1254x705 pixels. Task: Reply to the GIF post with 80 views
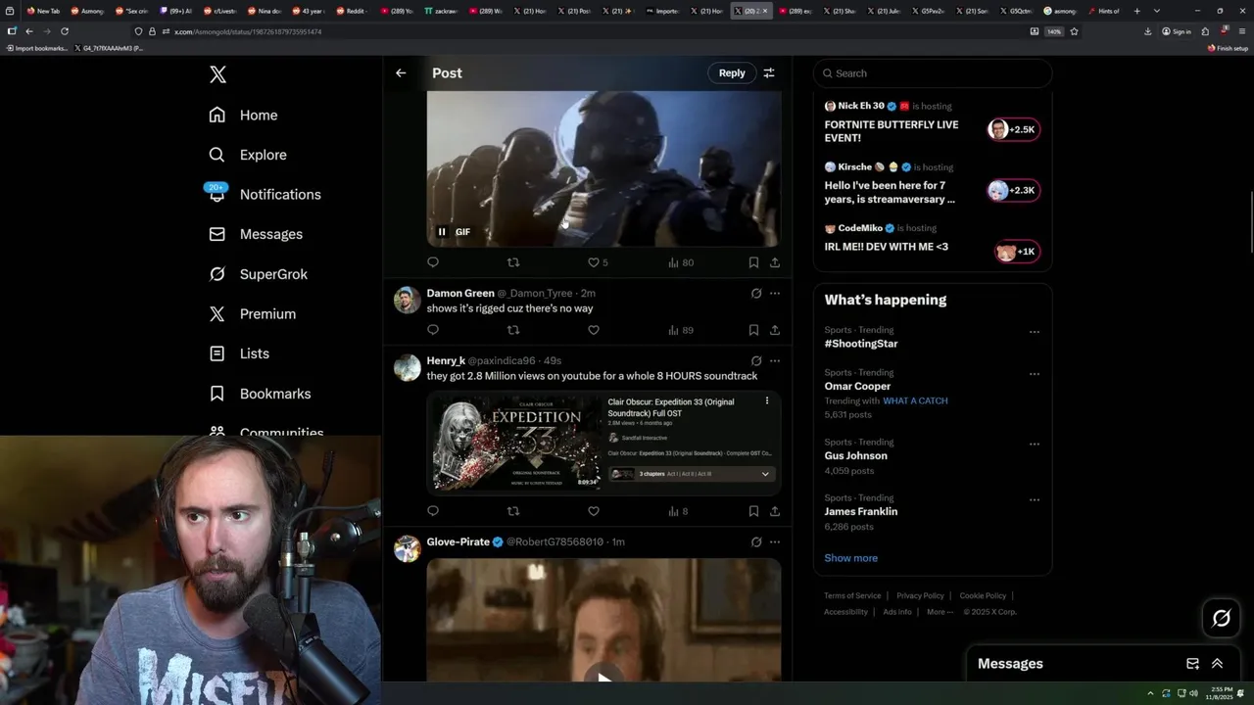(x=433, y=262)
